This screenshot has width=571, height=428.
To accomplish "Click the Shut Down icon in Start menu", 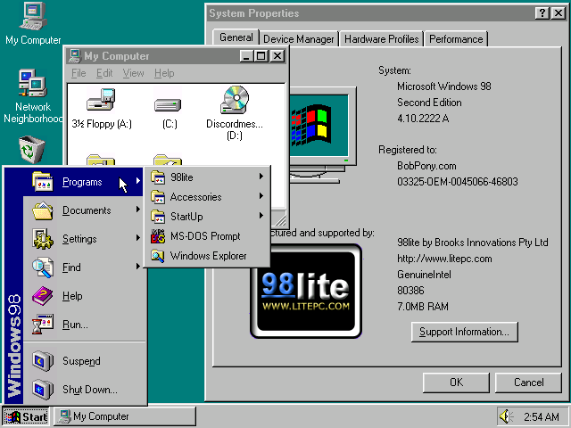I will (x=43, y=389).
